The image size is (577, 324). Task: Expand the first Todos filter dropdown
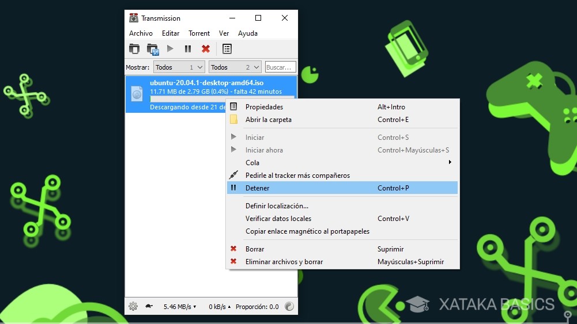coord(179,67)
